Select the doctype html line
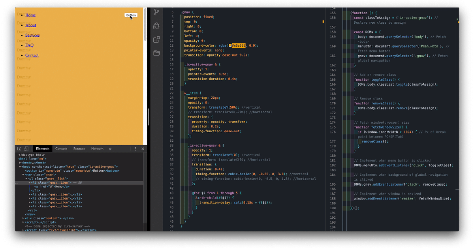This screenshot has width=474, height=248. tap(32, 155)
